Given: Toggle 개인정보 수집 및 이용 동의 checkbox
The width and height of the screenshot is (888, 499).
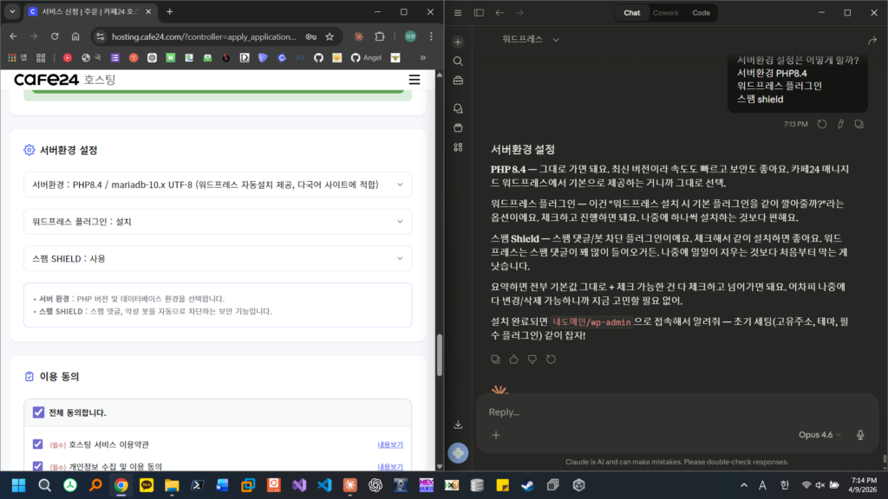Looking at the screenshot, I should (38, 466).
